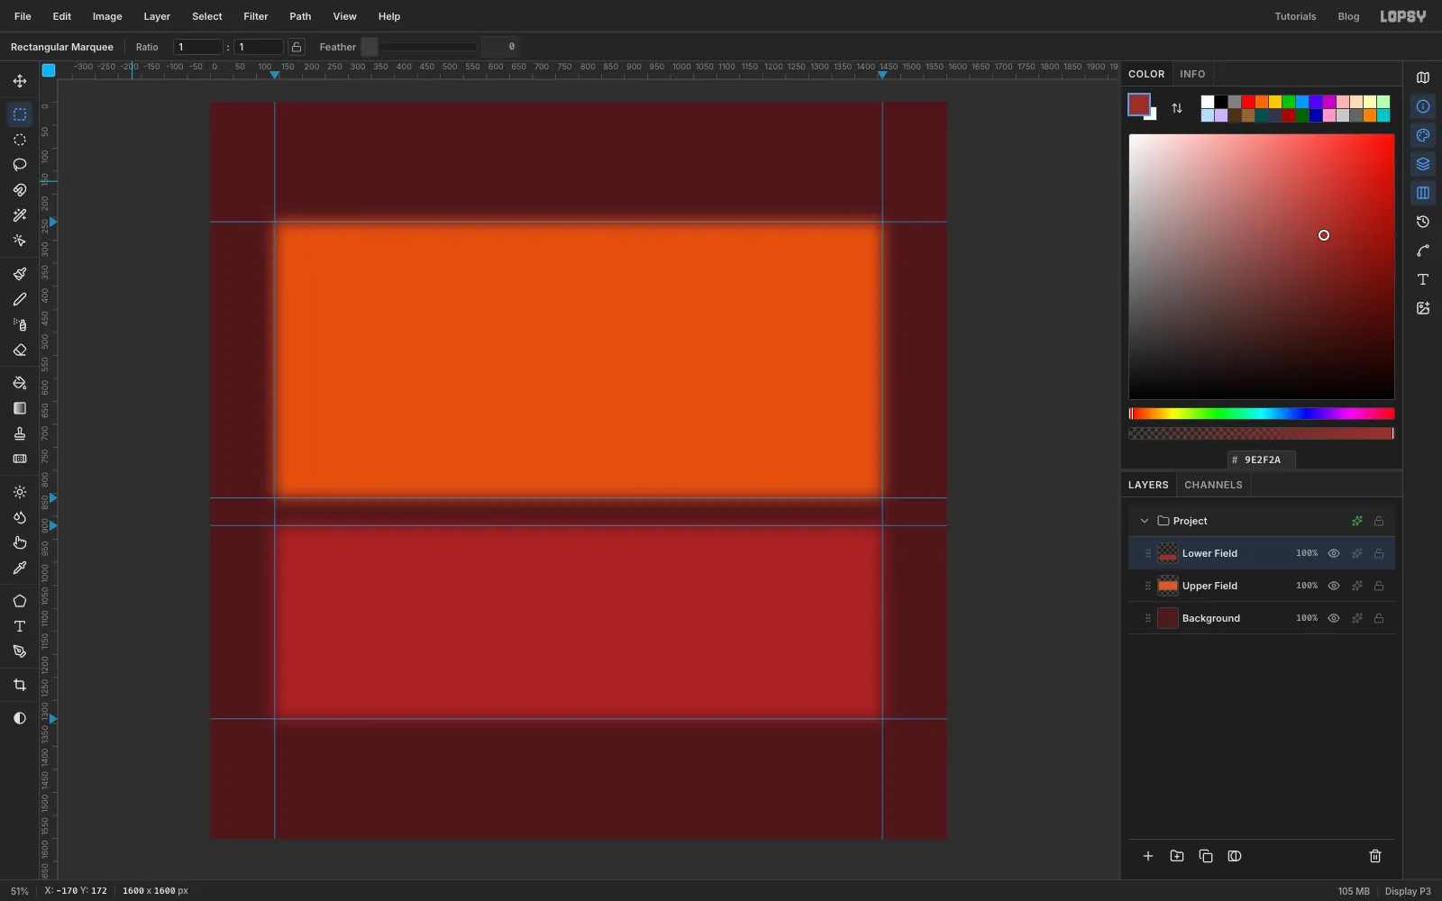Hide the Lower Field layer
Viewport: 1442px width, 901px height.
tap(1334, 553)
